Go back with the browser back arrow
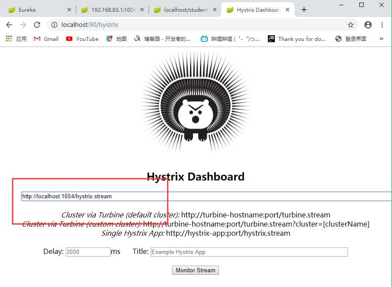 click(9, 25)
